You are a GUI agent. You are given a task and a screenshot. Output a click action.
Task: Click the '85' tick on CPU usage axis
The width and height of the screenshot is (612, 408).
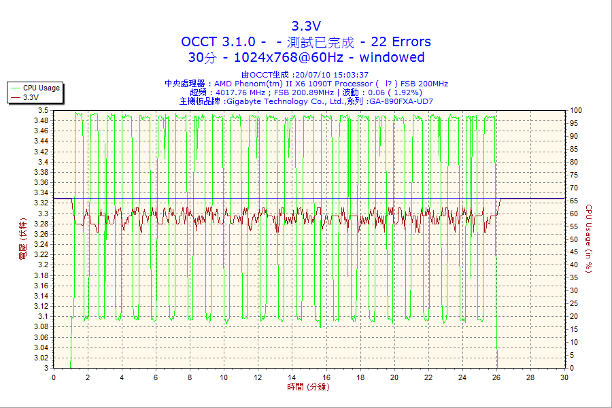click(x=574, y=149)
